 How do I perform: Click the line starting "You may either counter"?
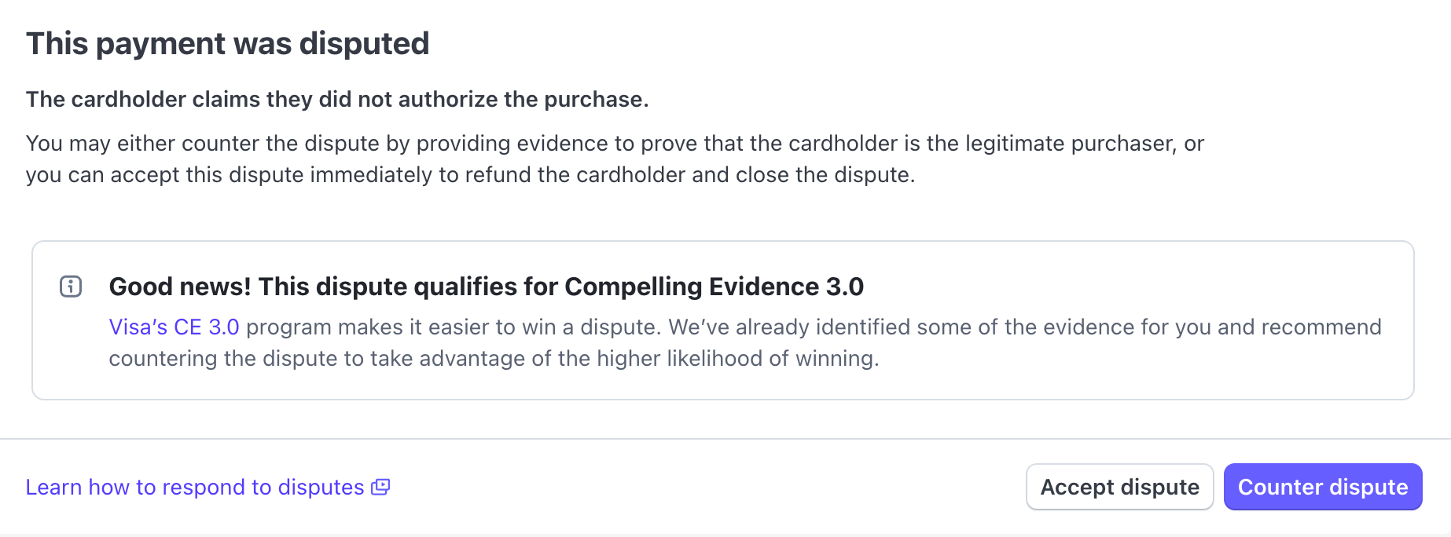tap(615, 144)
